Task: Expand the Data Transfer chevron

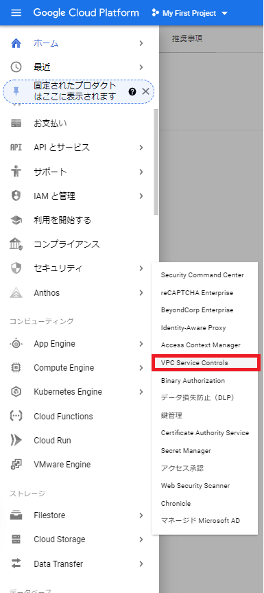Action: [x=141, y=563]
